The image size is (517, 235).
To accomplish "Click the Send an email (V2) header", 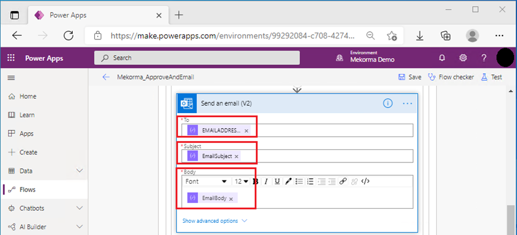I will (x=297, y=103).
